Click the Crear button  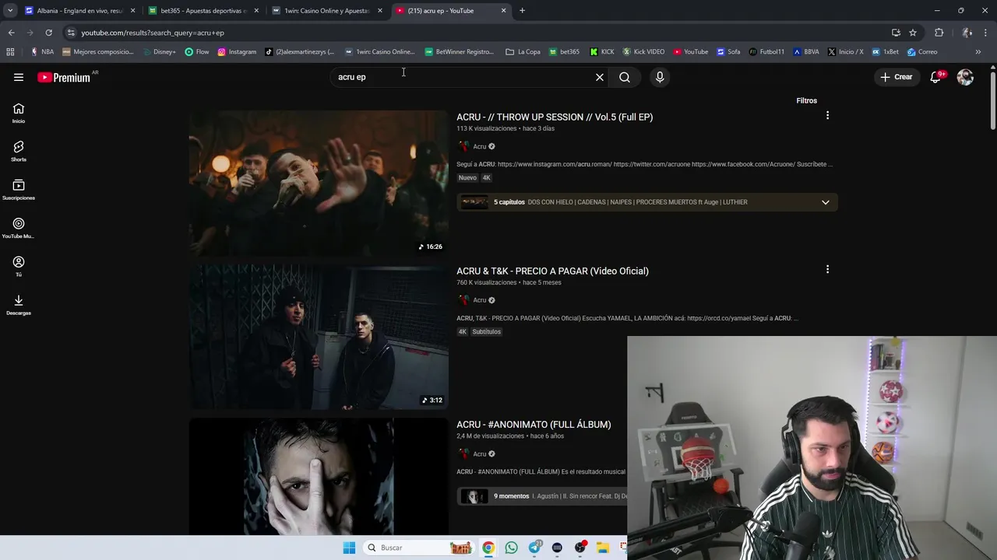point(896,77)
